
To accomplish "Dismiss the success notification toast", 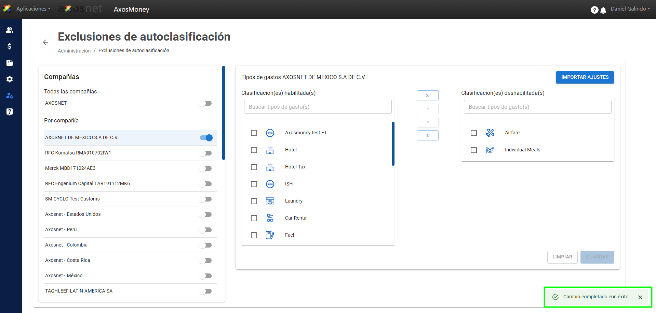I will 640,297.
